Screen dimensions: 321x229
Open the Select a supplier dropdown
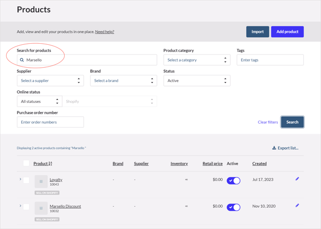point(50,80)
